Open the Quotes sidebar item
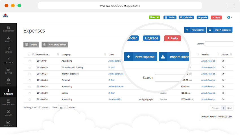This screenshot has width=240, height=135. point(8,71)
